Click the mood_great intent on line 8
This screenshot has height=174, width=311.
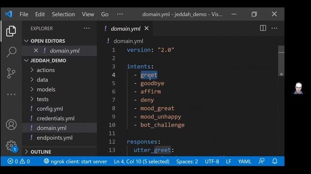pos(157,108)
